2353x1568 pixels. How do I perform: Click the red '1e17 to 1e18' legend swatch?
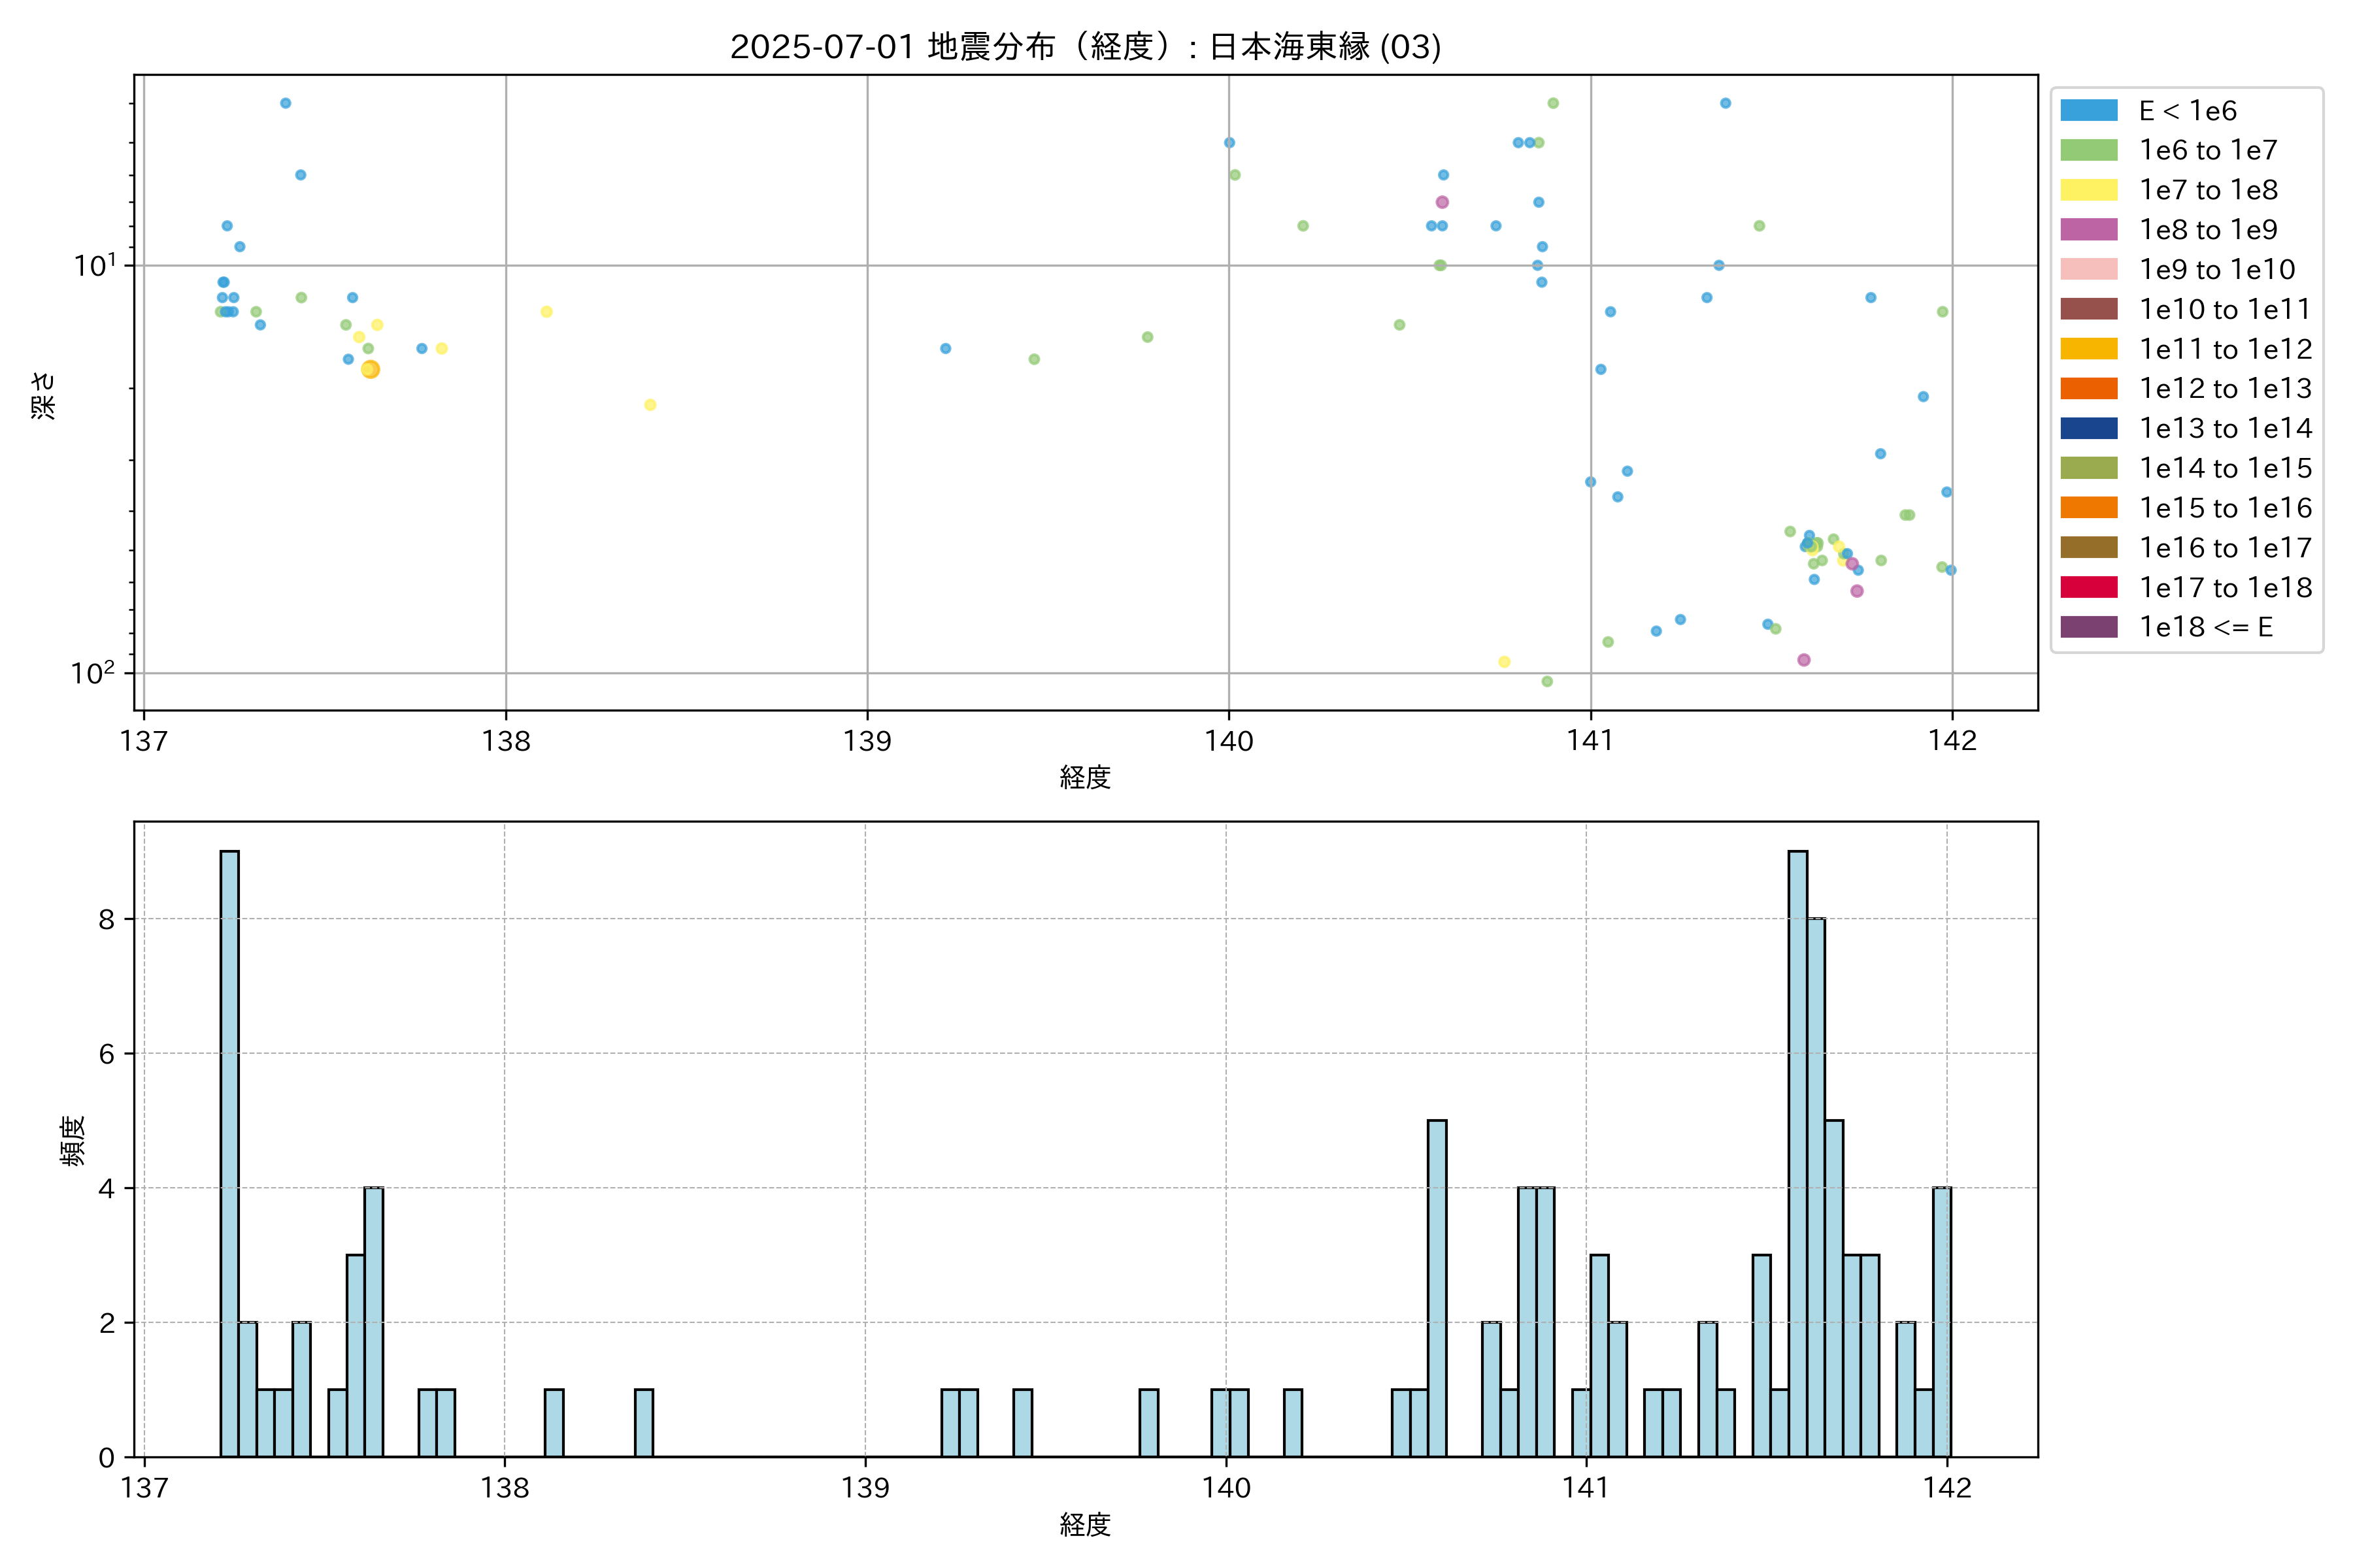click(2088, 587)
